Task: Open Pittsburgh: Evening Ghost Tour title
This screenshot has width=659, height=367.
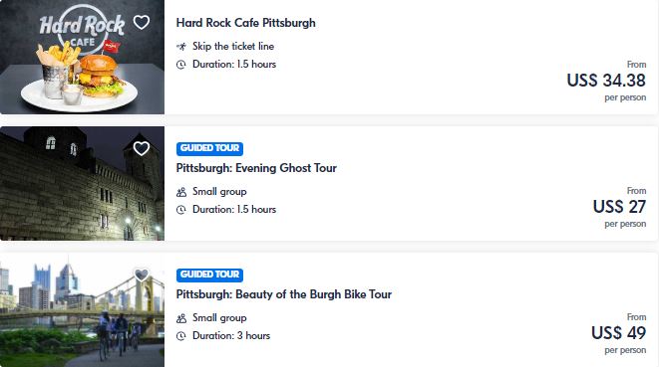Action: [256, 168]
